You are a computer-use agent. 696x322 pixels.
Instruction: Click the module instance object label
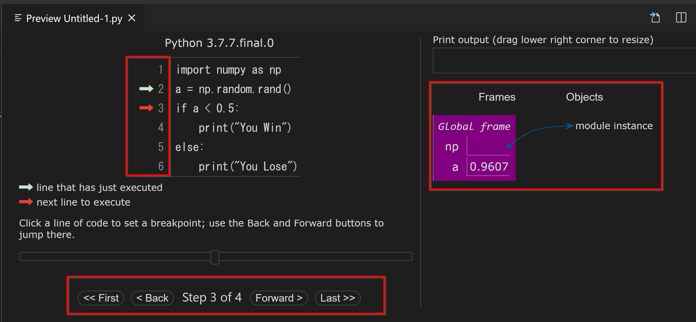(x=614, y=126)
